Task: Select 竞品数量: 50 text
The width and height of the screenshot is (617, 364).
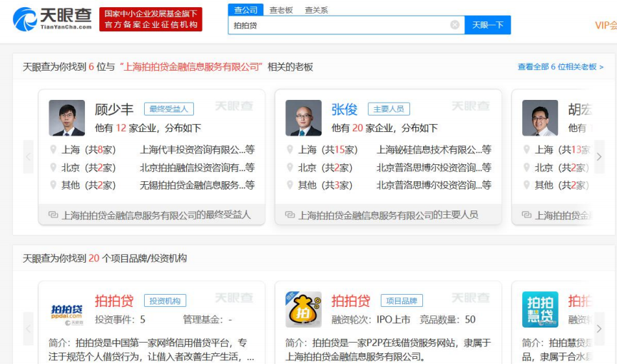Action: tap(447, 320)
